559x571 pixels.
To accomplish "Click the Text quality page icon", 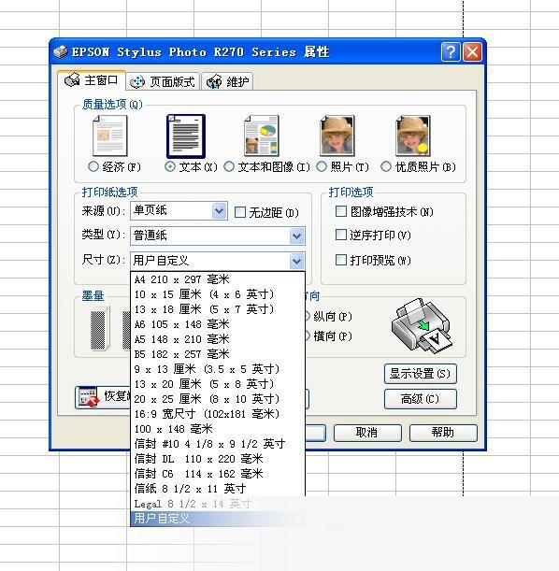I will (186, 136).
